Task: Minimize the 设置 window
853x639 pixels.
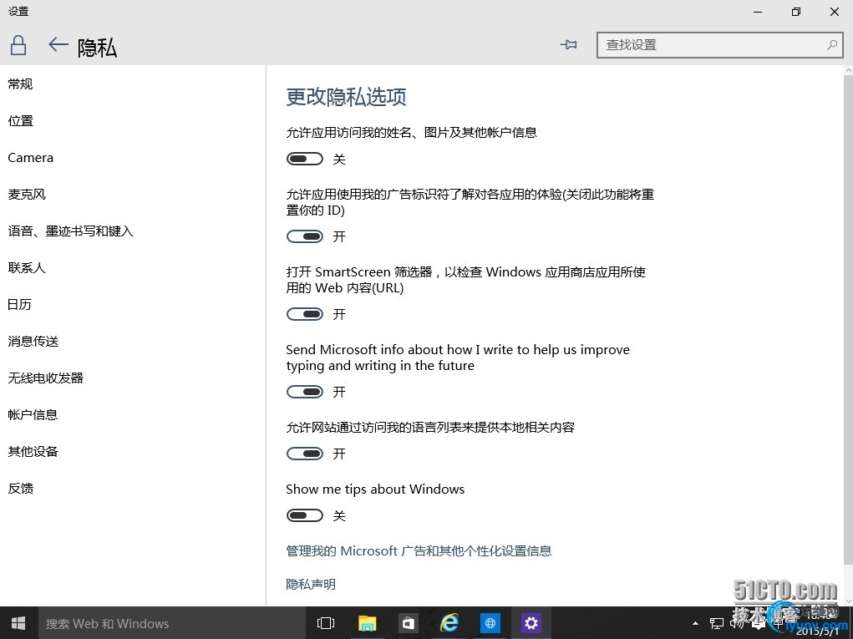Action: tap(758, 12)
